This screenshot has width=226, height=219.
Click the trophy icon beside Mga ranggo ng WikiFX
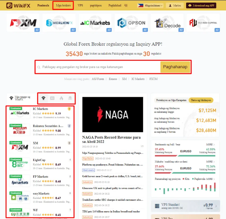click(x=11, y=98)
